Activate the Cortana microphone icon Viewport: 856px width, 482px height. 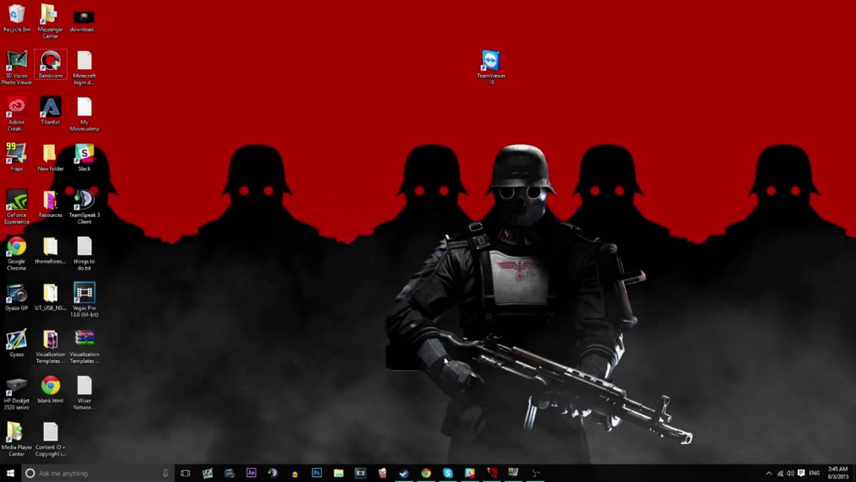[x=165, y=473]
